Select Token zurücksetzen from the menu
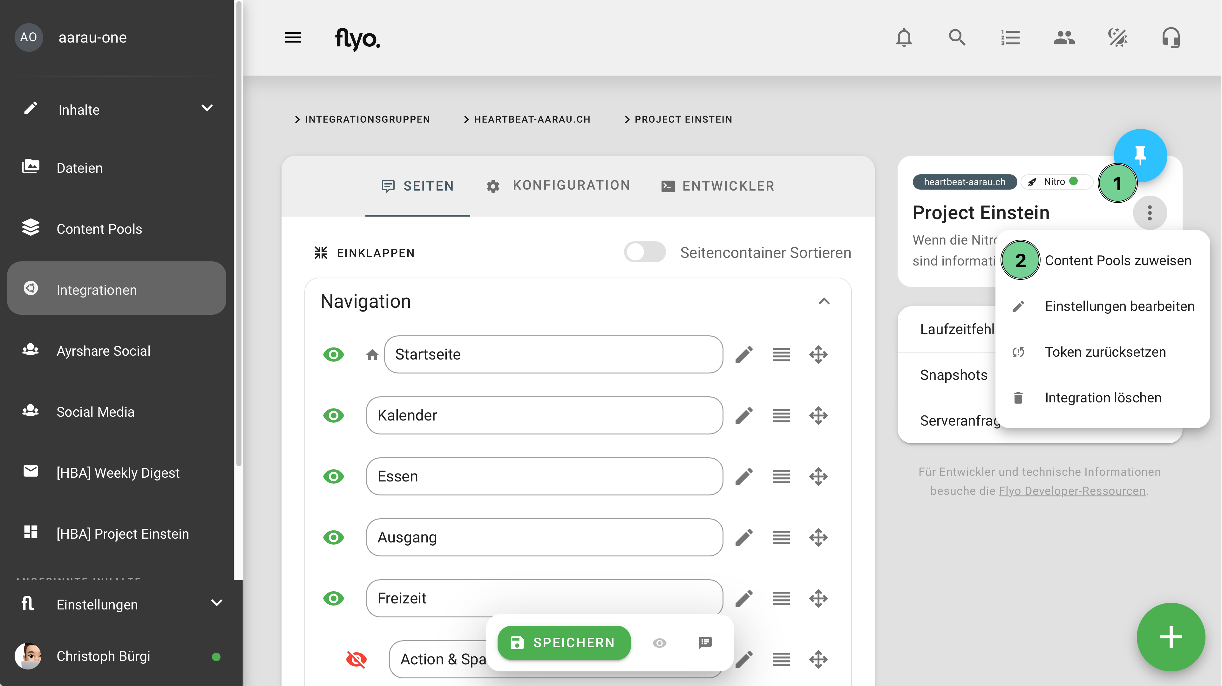This screenshot has height=686, width=1222. tap(1105, 352)
